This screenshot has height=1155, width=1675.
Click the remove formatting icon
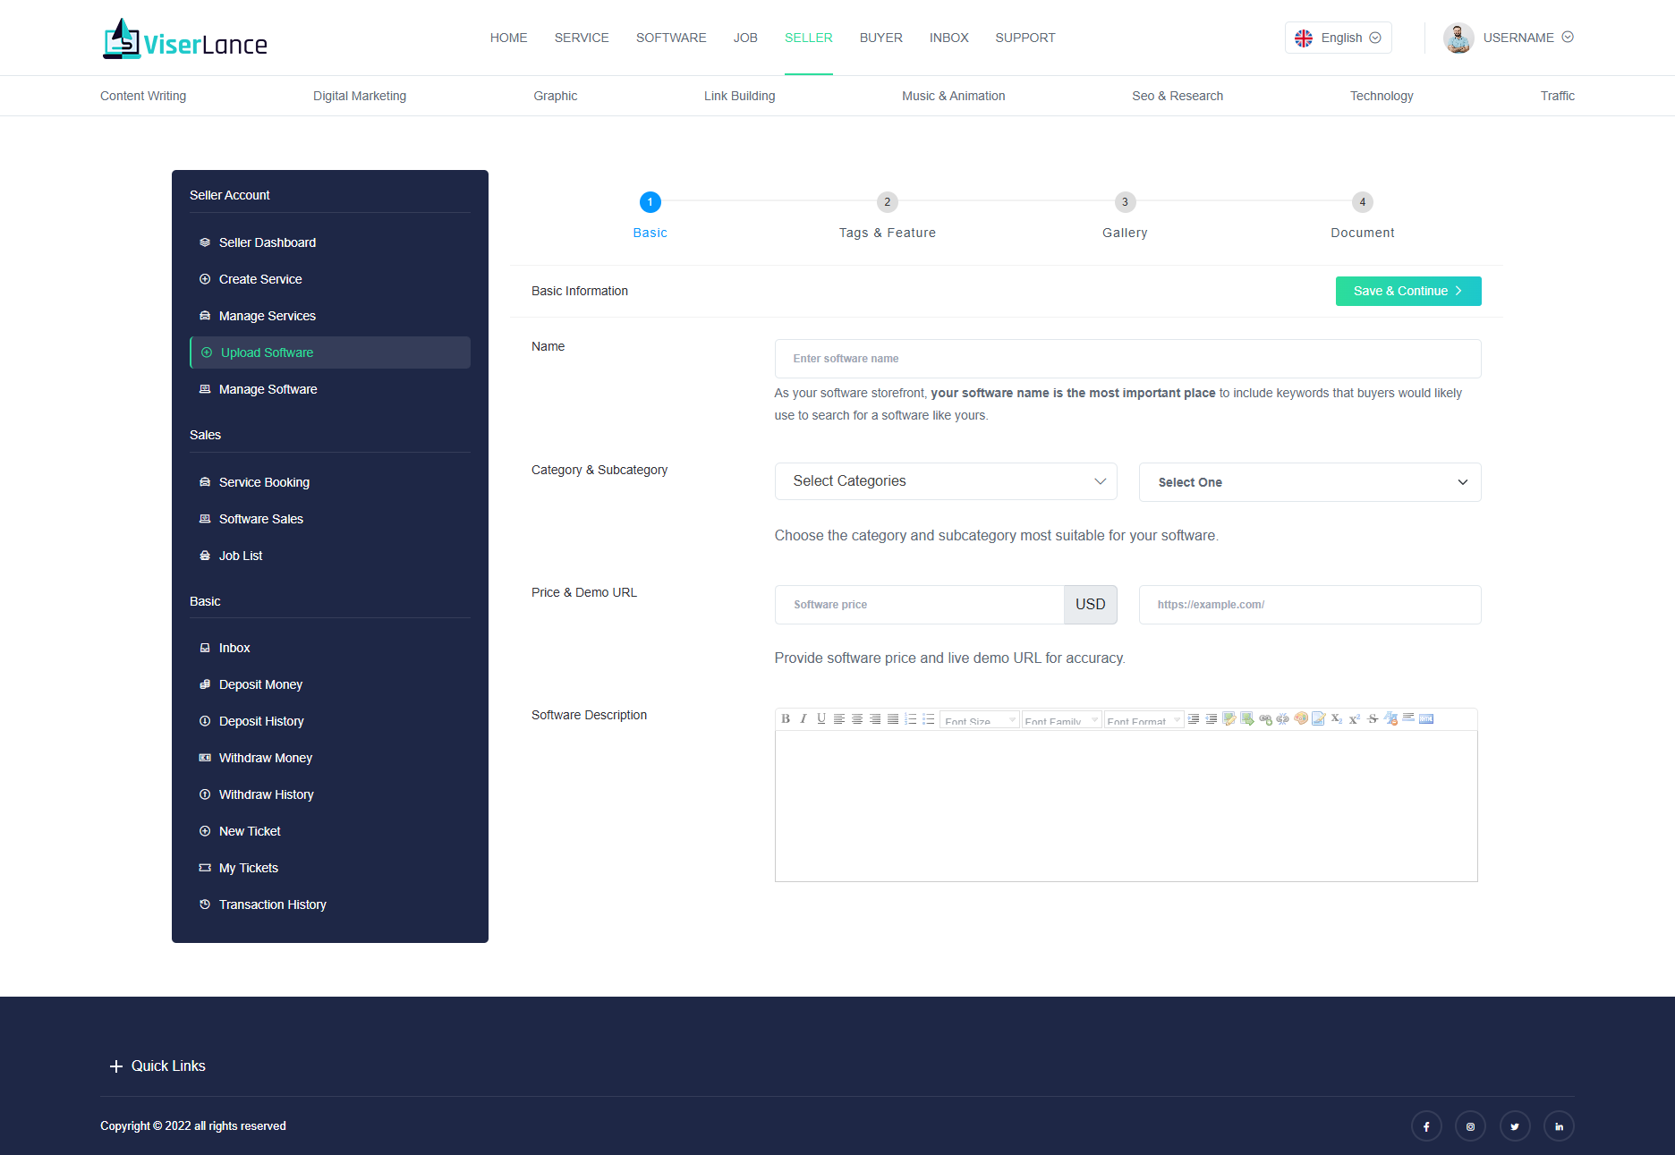(x=1390, y=718)
